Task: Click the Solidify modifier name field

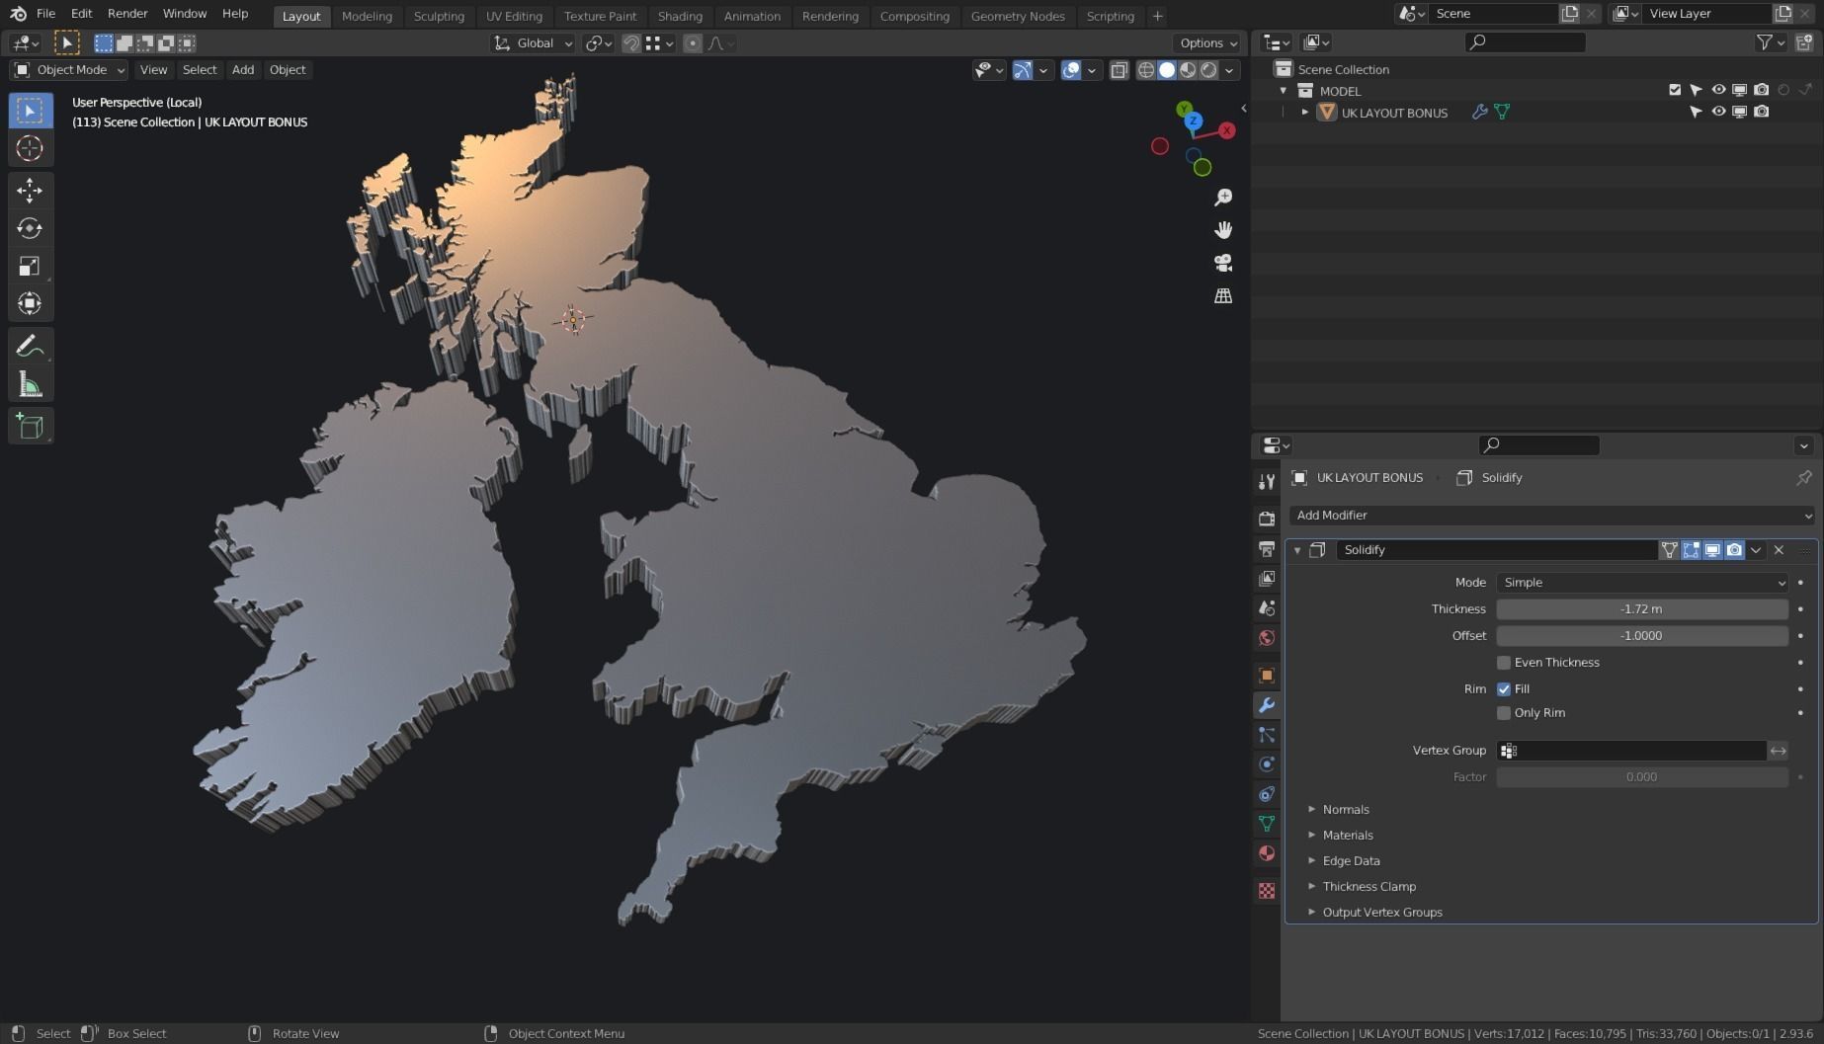Action: (x=1496, y=550)
